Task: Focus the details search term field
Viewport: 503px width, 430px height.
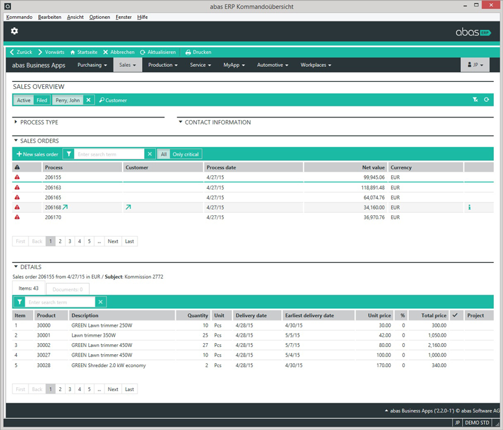Action: coord(60,302)
